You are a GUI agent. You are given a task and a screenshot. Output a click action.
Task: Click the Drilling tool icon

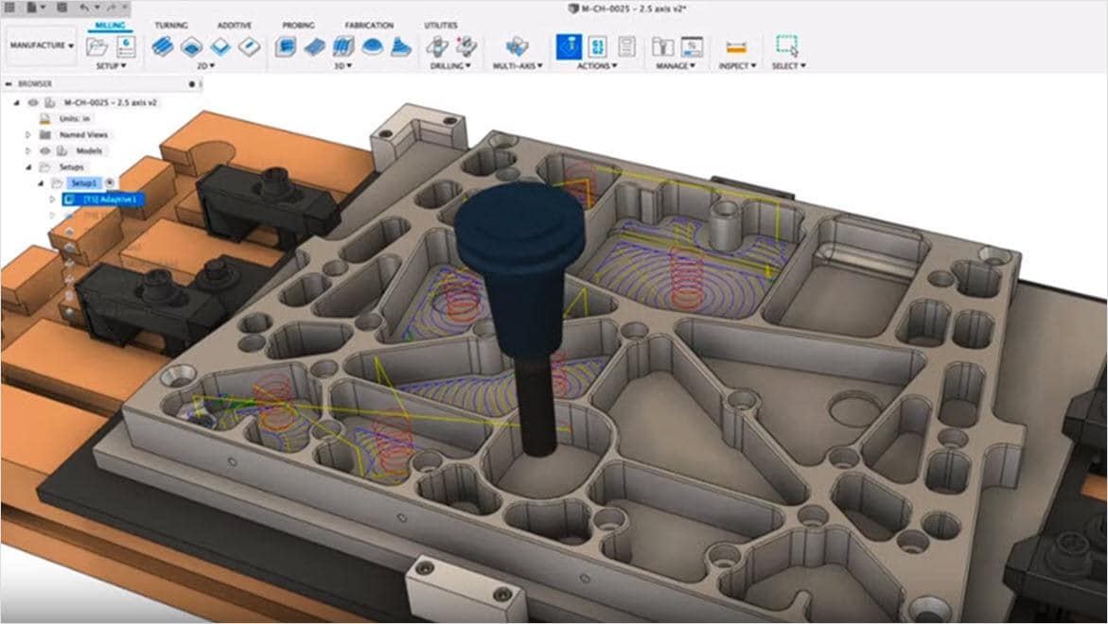(436, 47)
